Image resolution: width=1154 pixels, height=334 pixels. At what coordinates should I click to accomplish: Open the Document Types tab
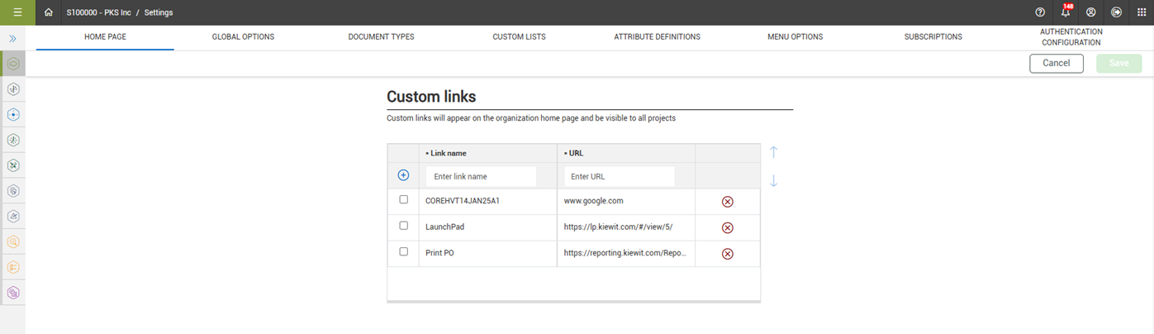coord(381,37)
